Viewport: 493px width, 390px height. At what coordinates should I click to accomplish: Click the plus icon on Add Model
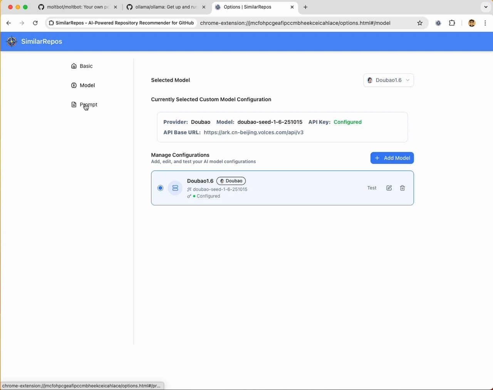pos(377,158)
